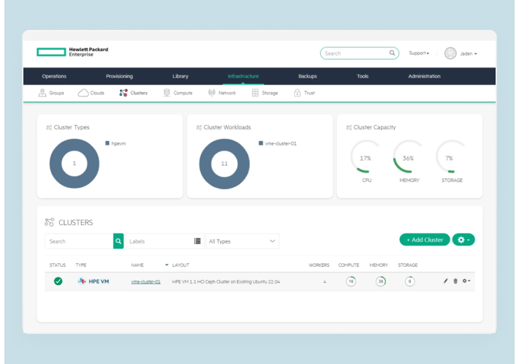519x364 pixels.
Task: Click the Labels list icon
Action: (x=197, y=241)
